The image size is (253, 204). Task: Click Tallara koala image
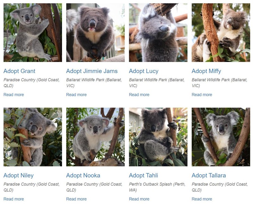(x=221, y=137)
